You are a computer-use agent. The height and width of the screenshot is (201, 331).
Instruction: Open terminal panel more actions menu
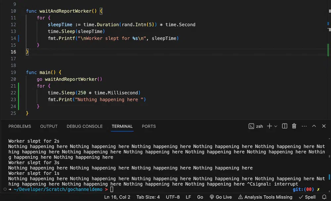pyautogui.click(x=304, y=126)
